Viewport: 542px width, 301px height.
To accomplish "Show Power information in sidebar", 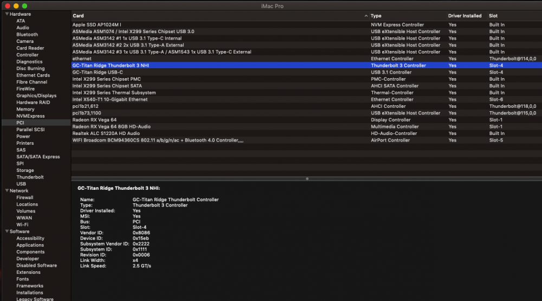I will 23,136.
